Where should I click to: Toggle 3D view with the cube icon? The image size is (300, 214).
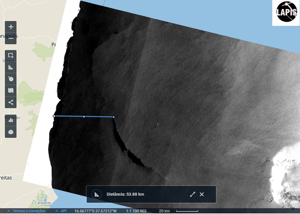(x=10, y=132)
